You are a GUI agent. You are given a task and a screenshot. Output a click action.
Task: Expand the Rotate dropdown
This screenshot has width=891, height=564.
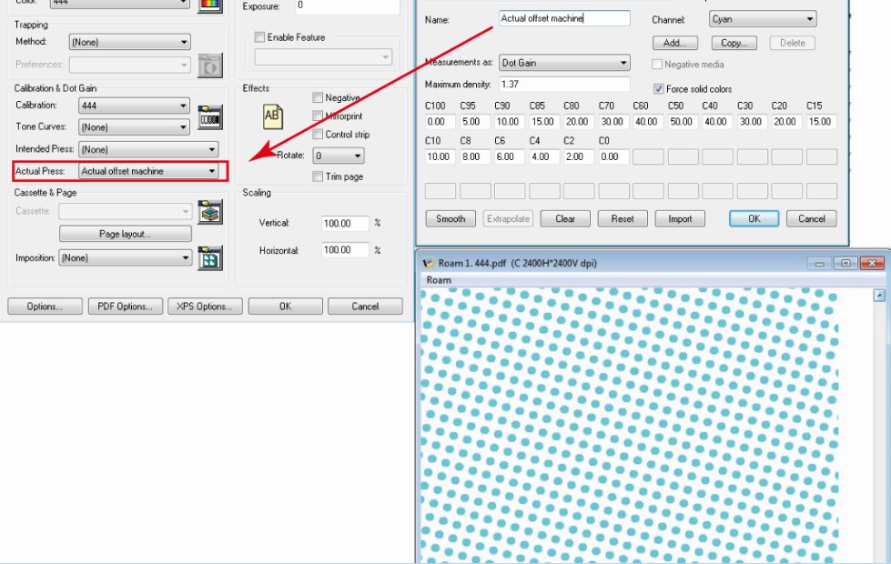338,156
